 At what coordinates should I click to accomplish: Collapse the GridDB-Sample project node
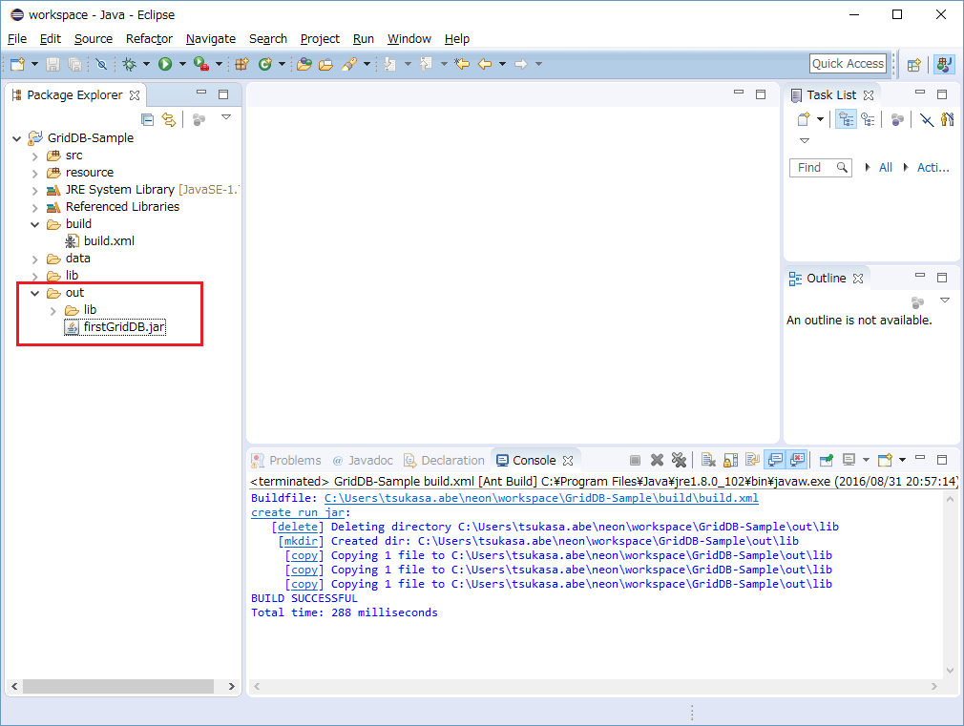coord(16,138)
